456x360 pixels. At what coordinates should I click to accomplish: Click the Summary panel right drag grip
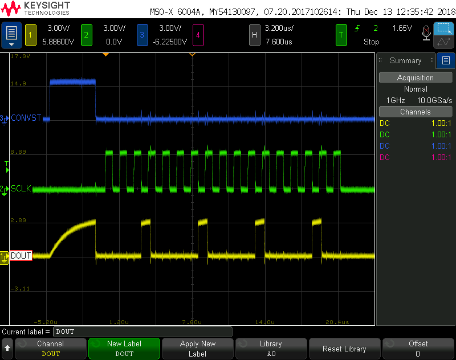pos(432,60)
